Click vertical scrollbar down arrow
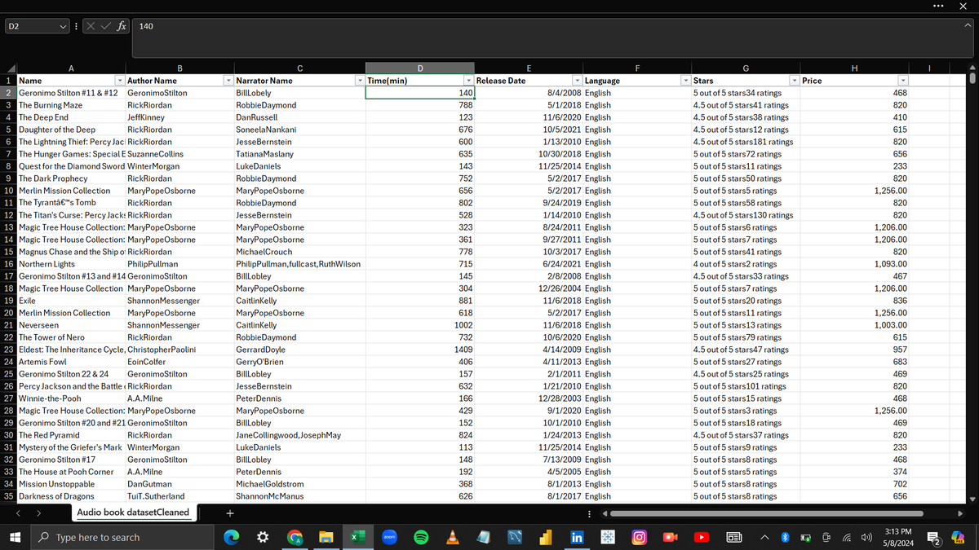 (971, 499)
